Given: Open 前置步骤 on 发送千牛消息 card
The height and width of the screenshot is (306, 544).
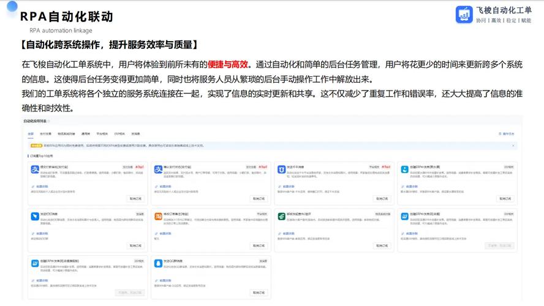Looking at the screenshot, I should pos(289,187).
